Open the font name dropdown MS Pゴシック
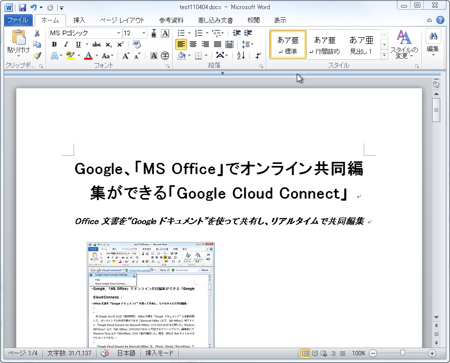 point(119,33)
